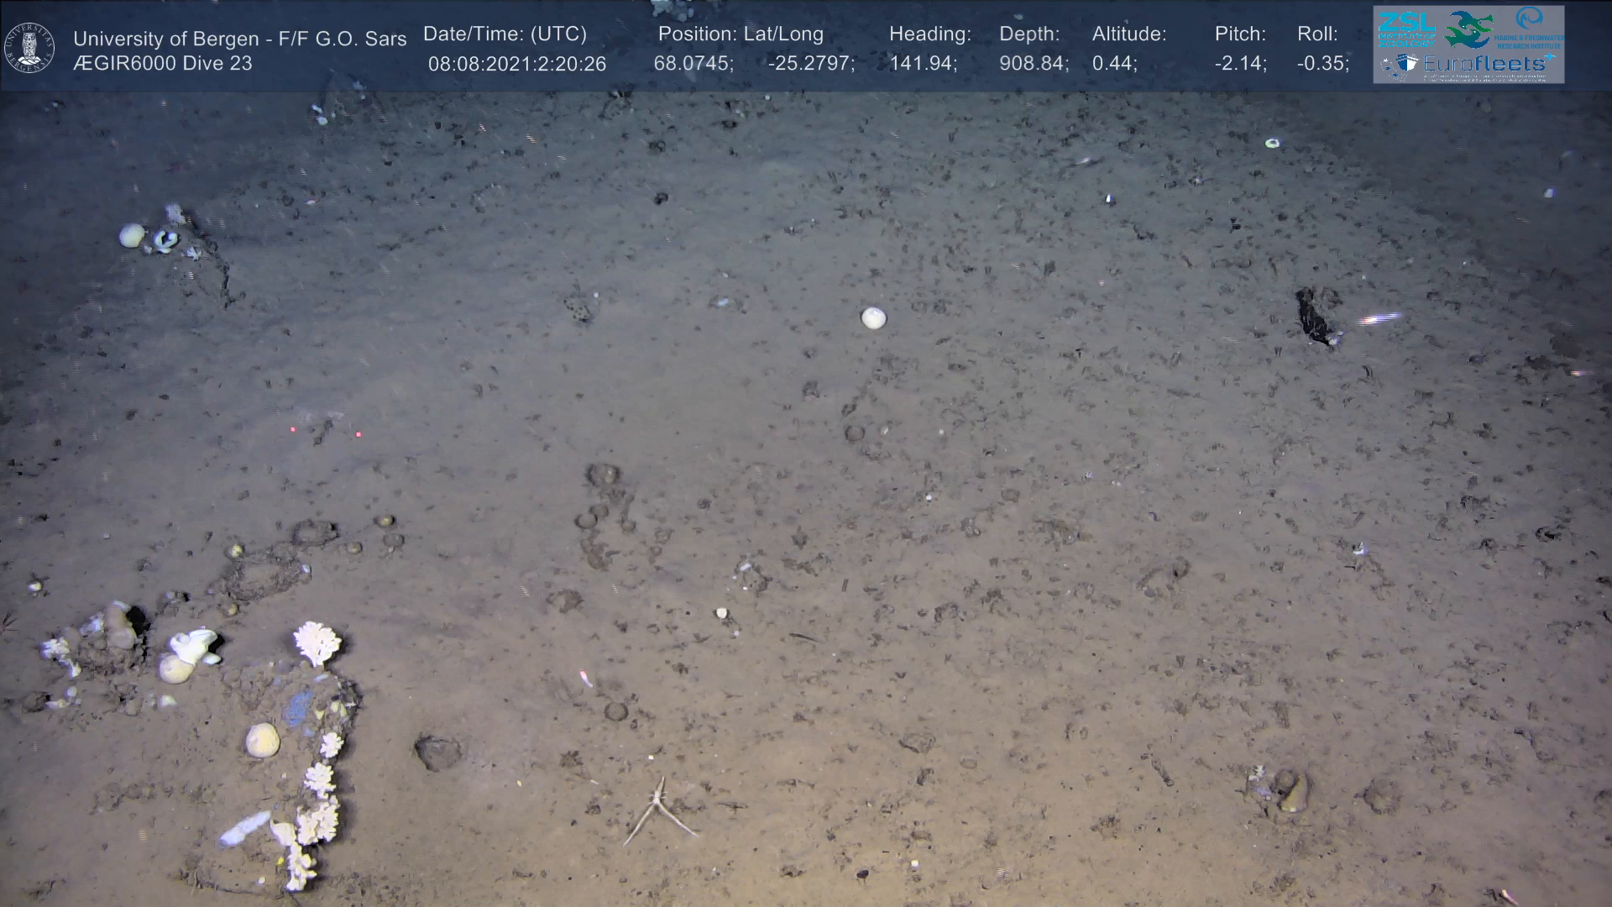Click the left red laser scale dot
1612x907 pixels.
[x=293, y=429]
